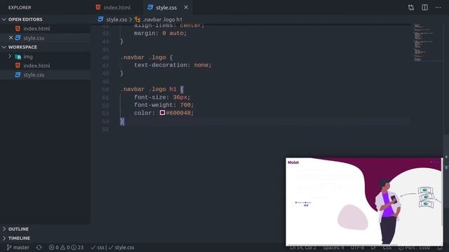
Task: Click the .navbar .logo h1 selector line
Action: [x=152, y=89]
